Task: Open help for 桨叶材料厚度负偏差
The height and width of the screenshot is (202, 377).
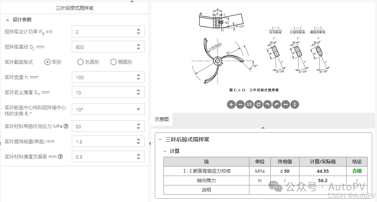Action: [x=60, y=157]
